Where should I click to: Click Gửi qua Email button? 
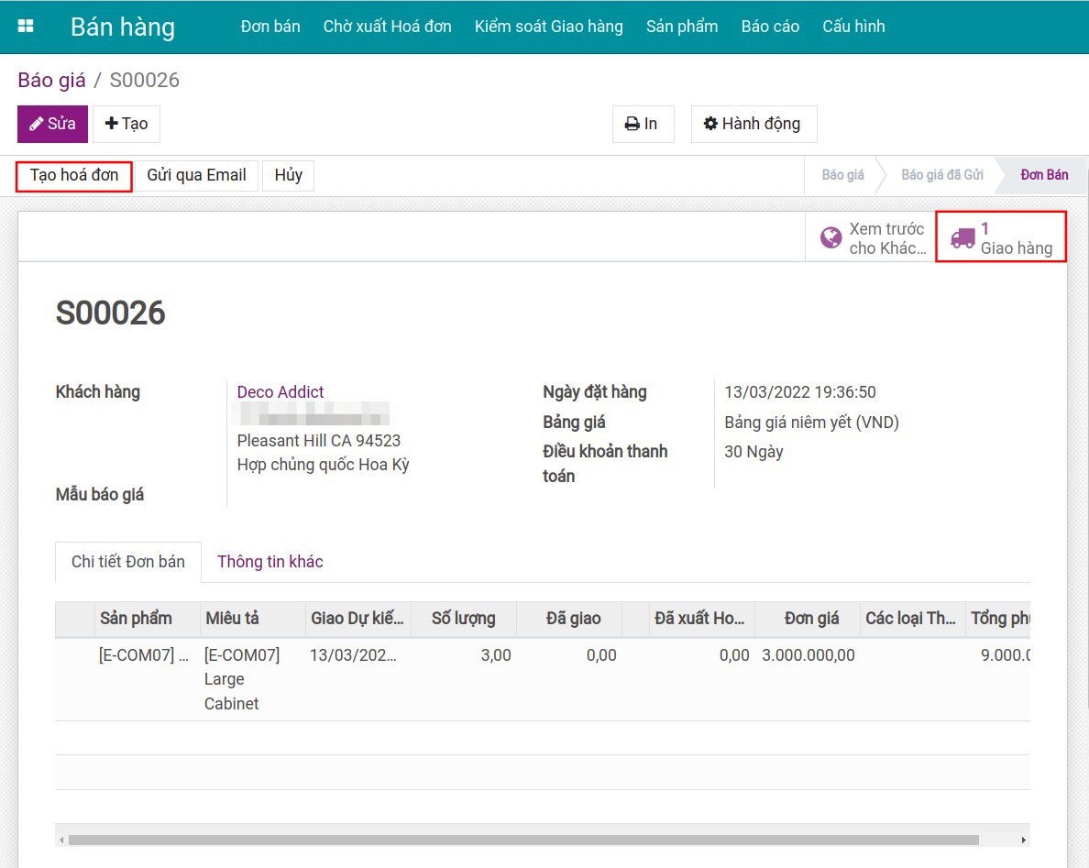click(196, 175)
